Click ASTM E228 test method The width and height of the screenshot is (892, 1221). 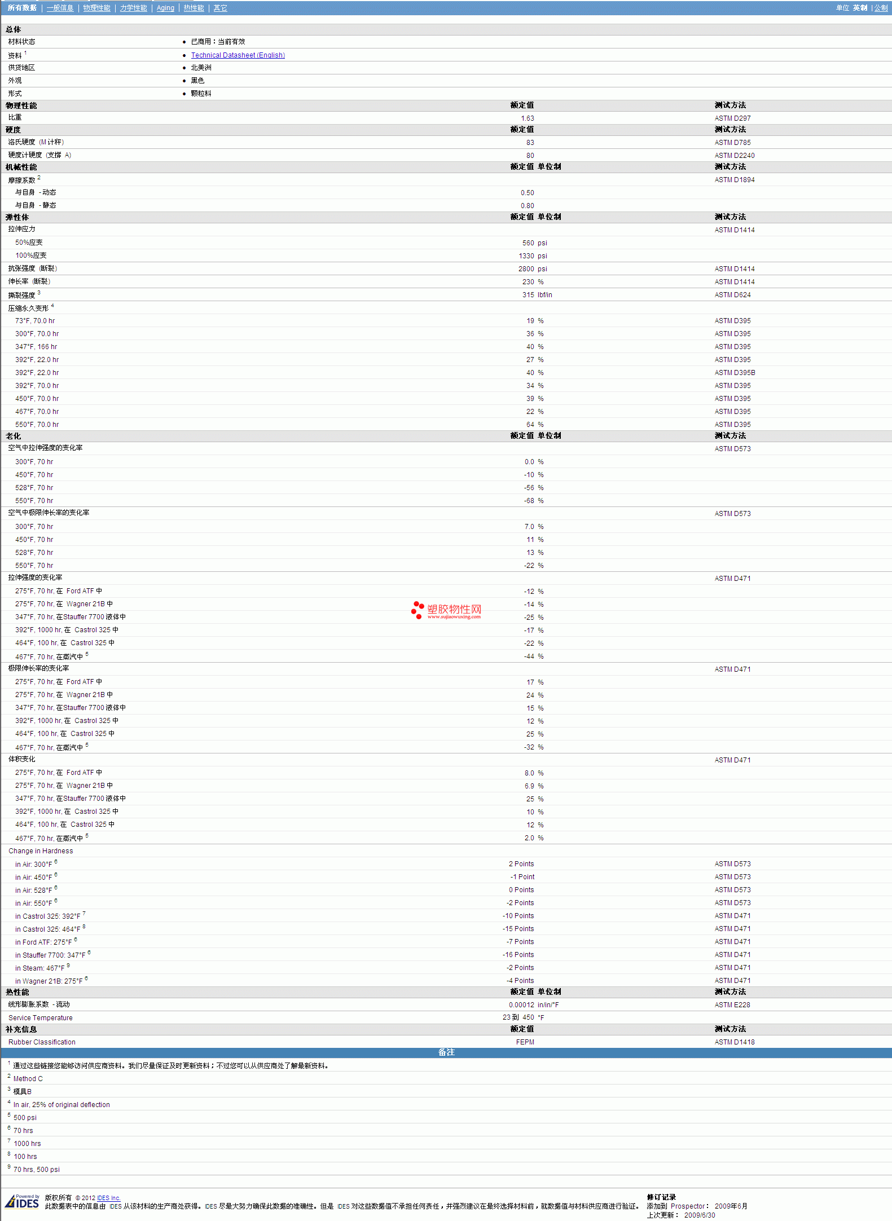point(732,1005)
